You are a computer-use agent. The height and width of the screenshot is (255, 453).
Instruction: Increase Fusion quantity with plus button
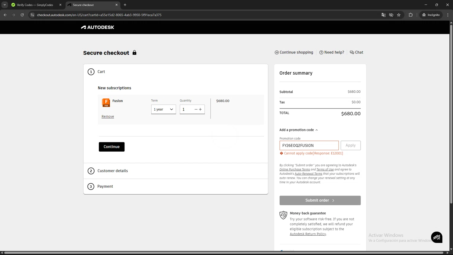[200, 109]
